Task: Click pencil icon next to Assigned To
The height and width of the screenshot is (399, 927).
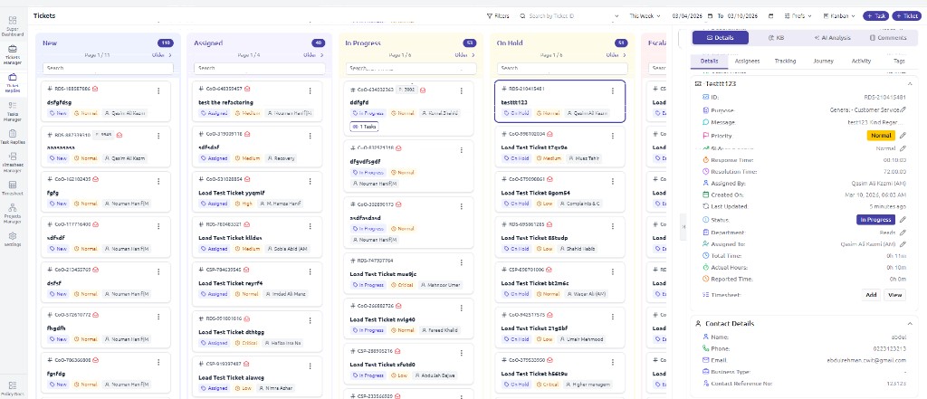Action: tap(903, 244)
